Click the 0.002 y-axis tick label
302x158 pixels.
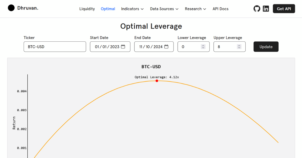click(x=22, y=129)
